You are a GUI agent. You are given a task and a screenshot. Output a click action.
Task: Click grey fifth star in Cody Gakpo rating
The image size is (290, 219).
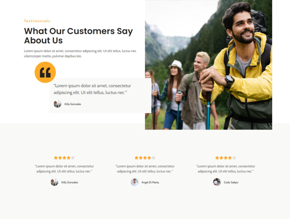point(234,158)
